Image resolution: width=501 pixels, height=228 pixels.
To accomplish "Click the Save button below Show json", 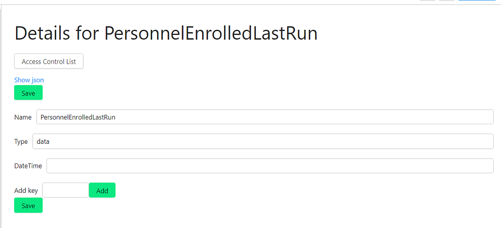I will click(x=28, y=92).
